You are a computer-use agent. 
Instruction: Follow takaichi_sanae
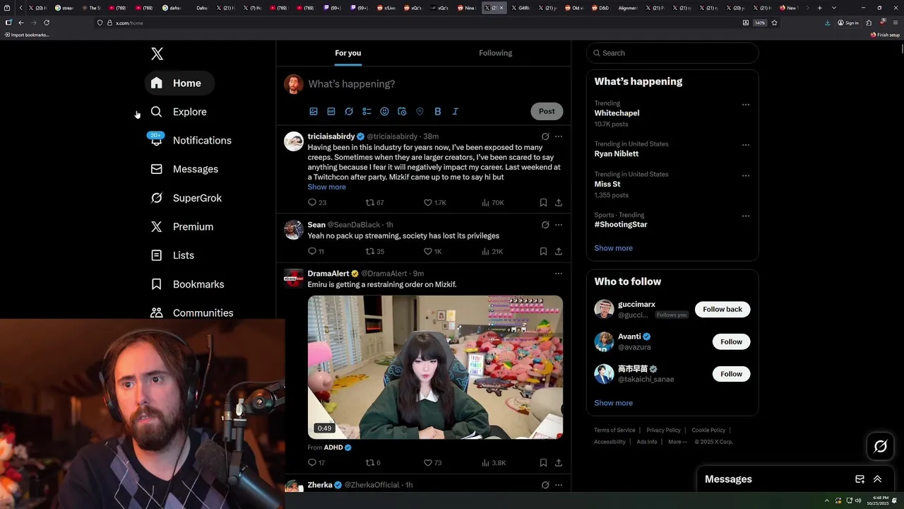[731, 374]
